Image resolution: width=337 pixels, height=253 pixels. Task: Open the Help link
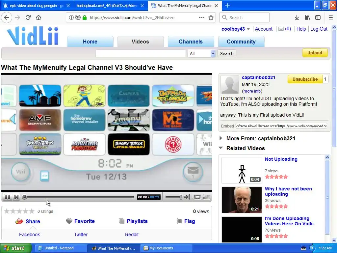(x=301, y=29)
